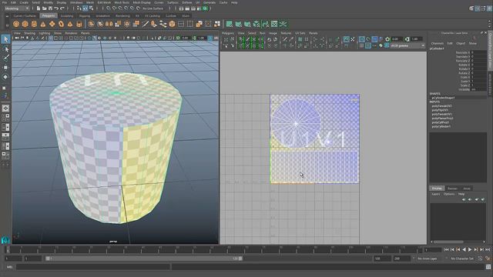This screenshot has height=277, width=493.
Task: Click the Save Scene icon
Action: pyautogui.click(x=50, y=8)
